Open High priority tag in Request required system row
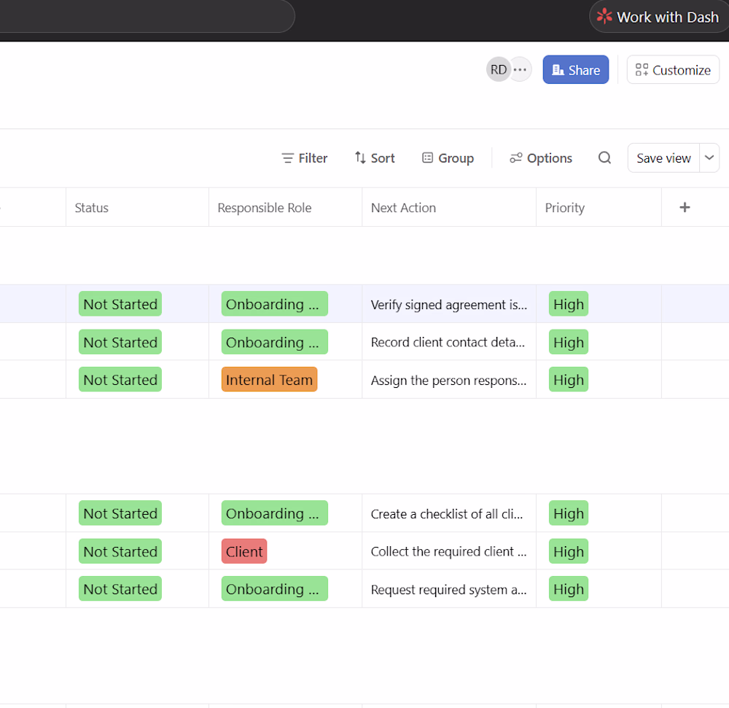Image resolution: width=729 pixels, height=708 pixels. (568, 588)
